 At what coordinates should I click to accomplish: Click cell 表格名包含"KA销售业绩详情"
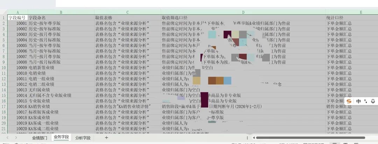127,106
